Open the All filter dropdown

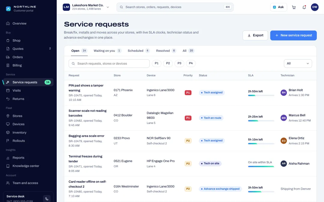point(298,63)
